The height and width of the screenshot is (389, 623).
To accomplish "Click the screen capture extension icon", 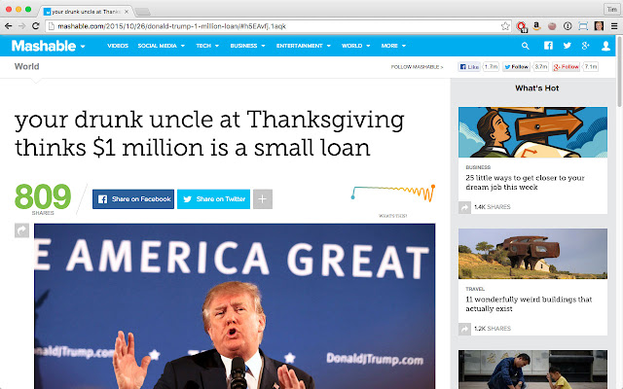I will click(x=583, y=26).
